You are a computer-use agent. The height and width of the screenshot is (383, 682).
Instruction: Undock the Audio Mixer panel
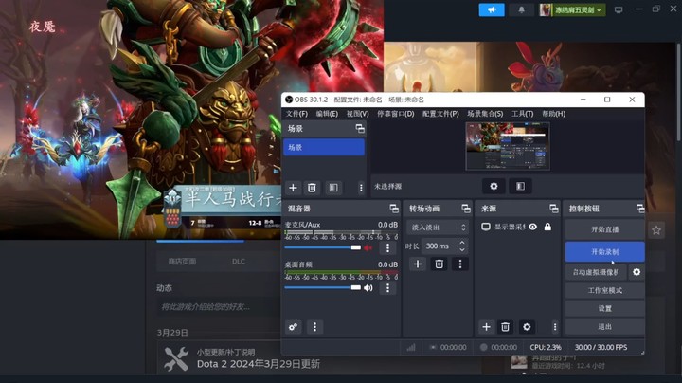coord(394,209)
